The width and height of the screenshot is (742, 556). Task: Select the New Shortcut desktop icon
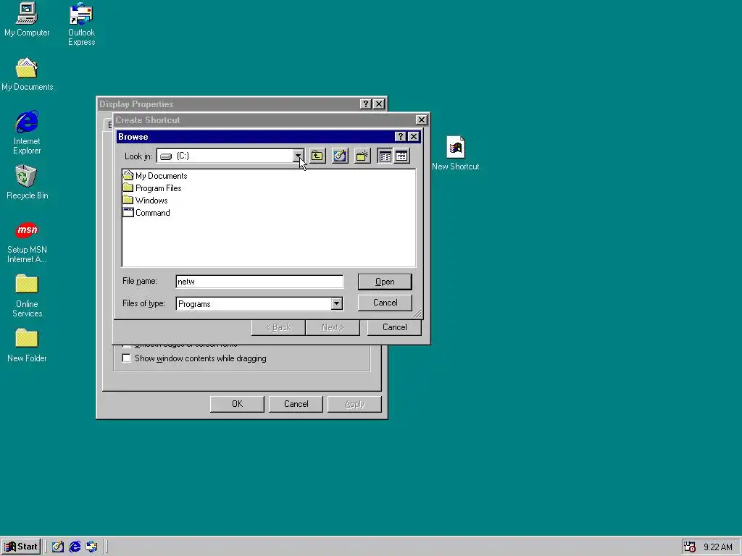click(x=456, y=153)
